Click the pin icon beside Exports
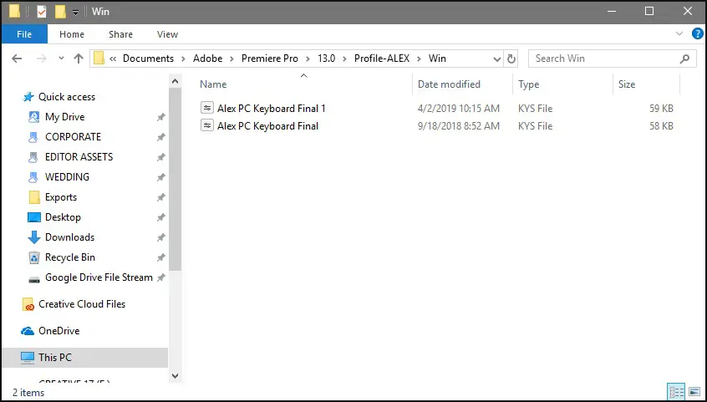Viewport: 707px width, 402px height. (160, 197)
